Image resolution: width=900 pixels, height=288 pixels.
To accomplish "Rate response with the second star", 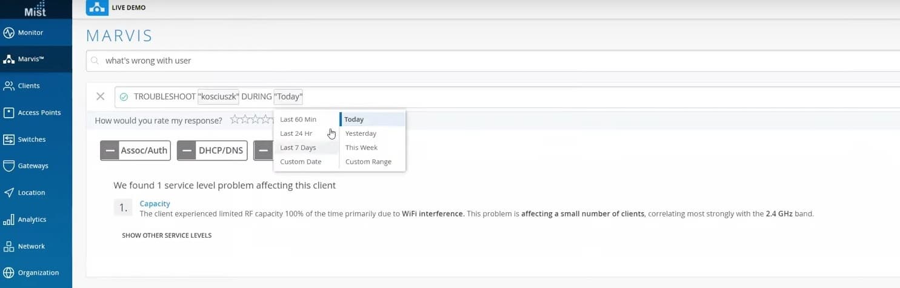I will tap(244, 120).
